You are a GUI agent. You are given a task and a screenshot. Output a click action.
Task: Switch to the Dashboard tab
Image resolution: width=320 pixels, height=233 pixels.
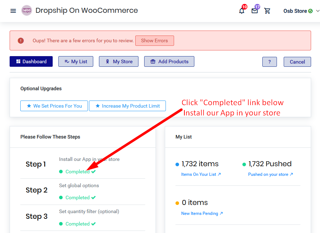31,61
